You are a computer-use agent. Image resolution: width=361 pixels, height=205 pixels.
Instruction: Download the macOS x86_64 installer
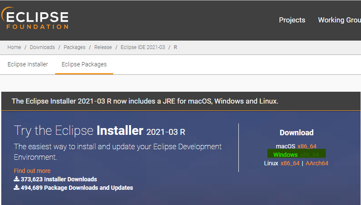pos(307,146)
